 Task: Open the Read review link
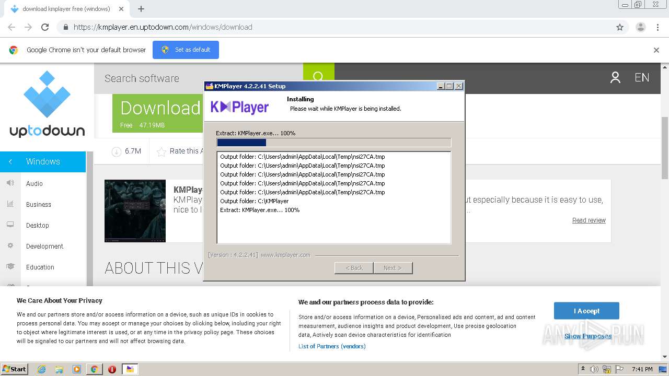[589, 220]
